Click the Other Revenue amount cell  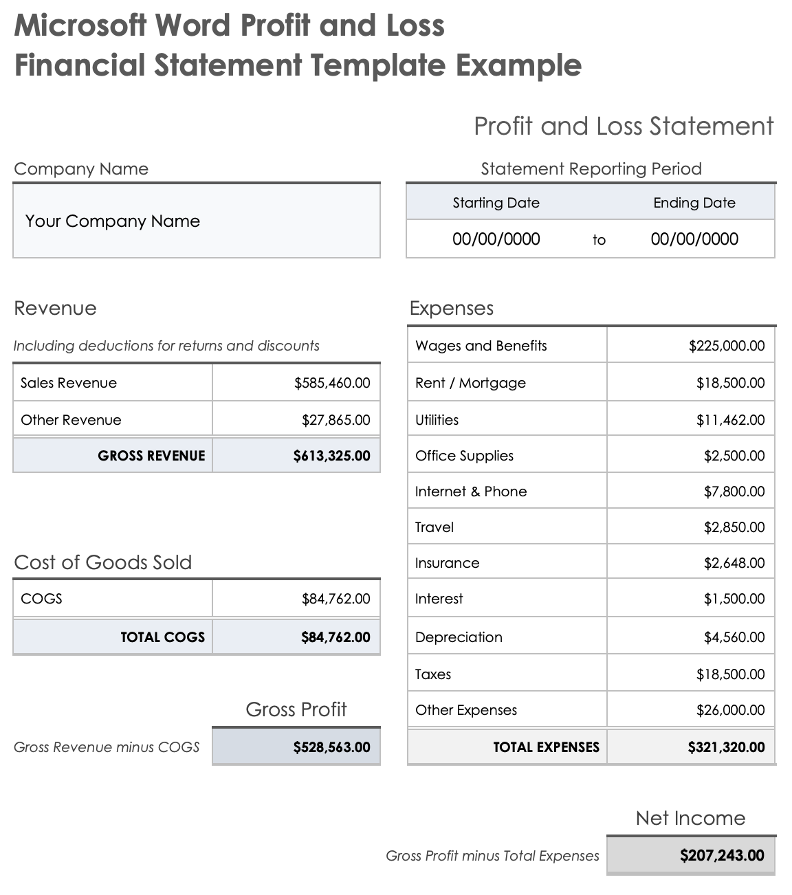(335, 420)
